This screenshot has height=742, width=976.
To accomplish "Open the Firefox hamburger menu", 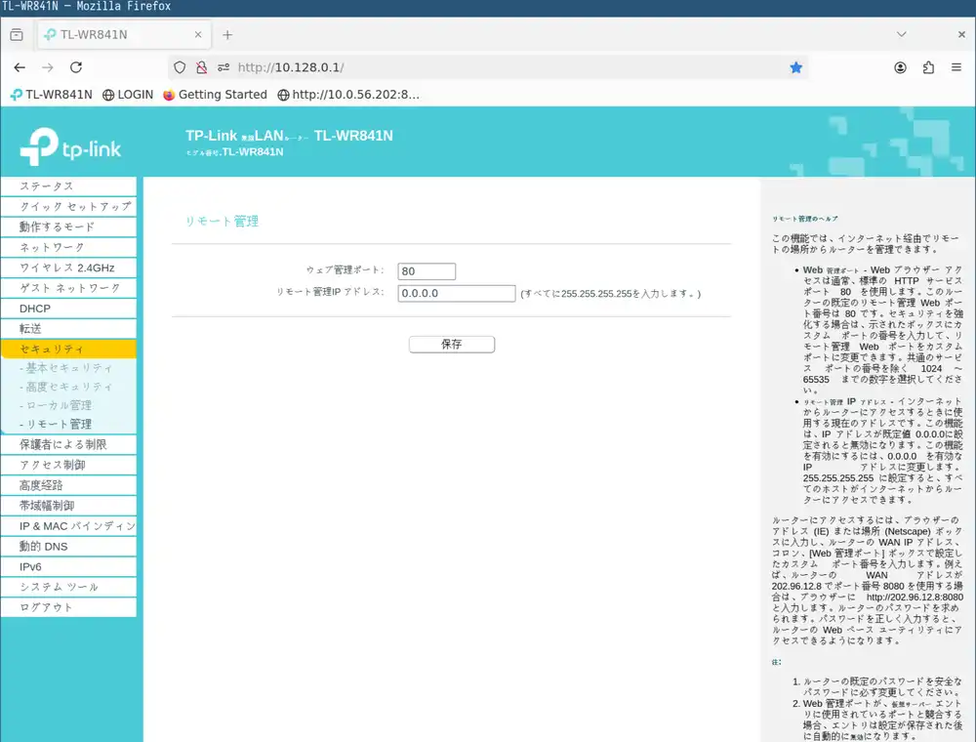I will 956,67.
